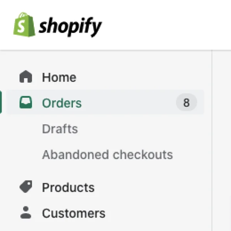Click the green active indicator bar beside Orders
Image resolution: width=231 pixels, height=231 pixels.
(1, 102)
